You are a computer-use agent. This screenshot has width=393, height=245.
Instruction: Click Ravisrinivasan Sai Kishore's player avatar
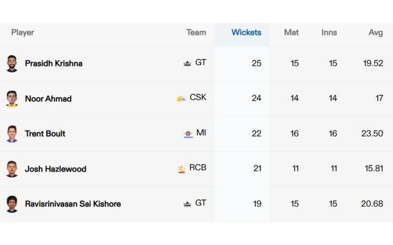(x=12, y=204)
